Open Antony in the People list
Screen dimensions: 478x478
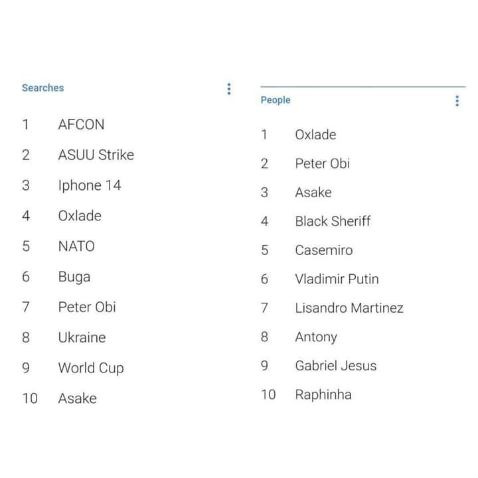tap(316, 337)
